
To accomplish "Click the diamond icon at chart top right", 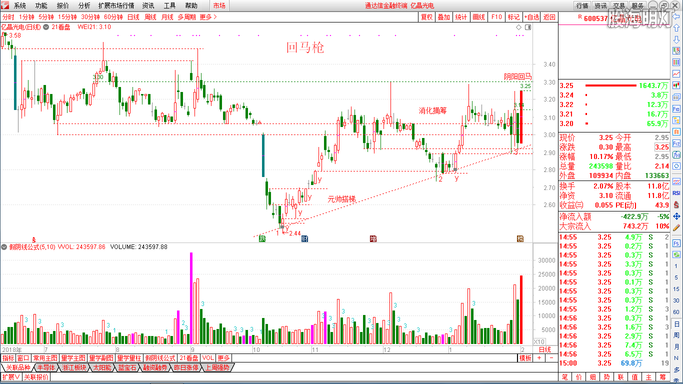I will click(519, 27).
